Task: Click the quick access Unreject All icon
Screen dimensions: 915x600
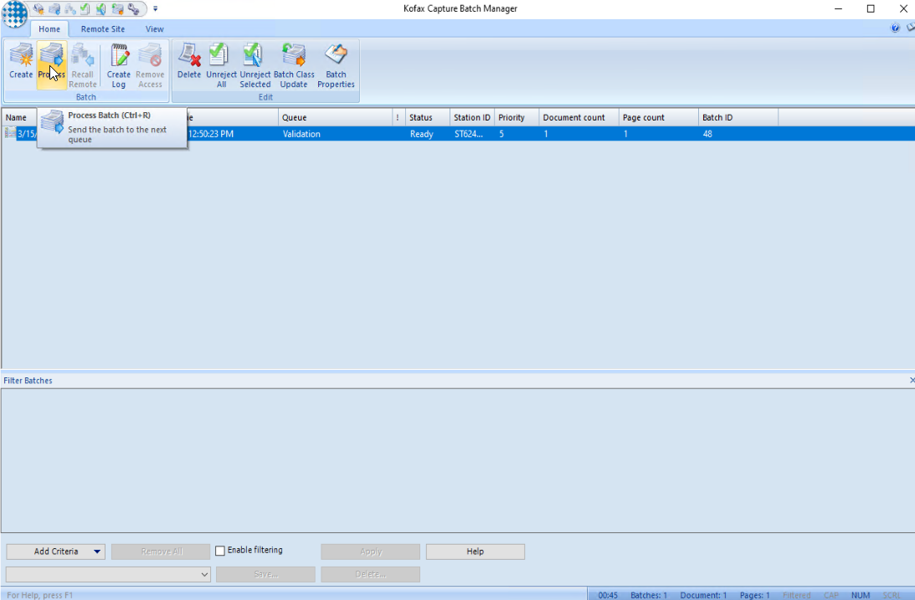Action: pos(85,8)
